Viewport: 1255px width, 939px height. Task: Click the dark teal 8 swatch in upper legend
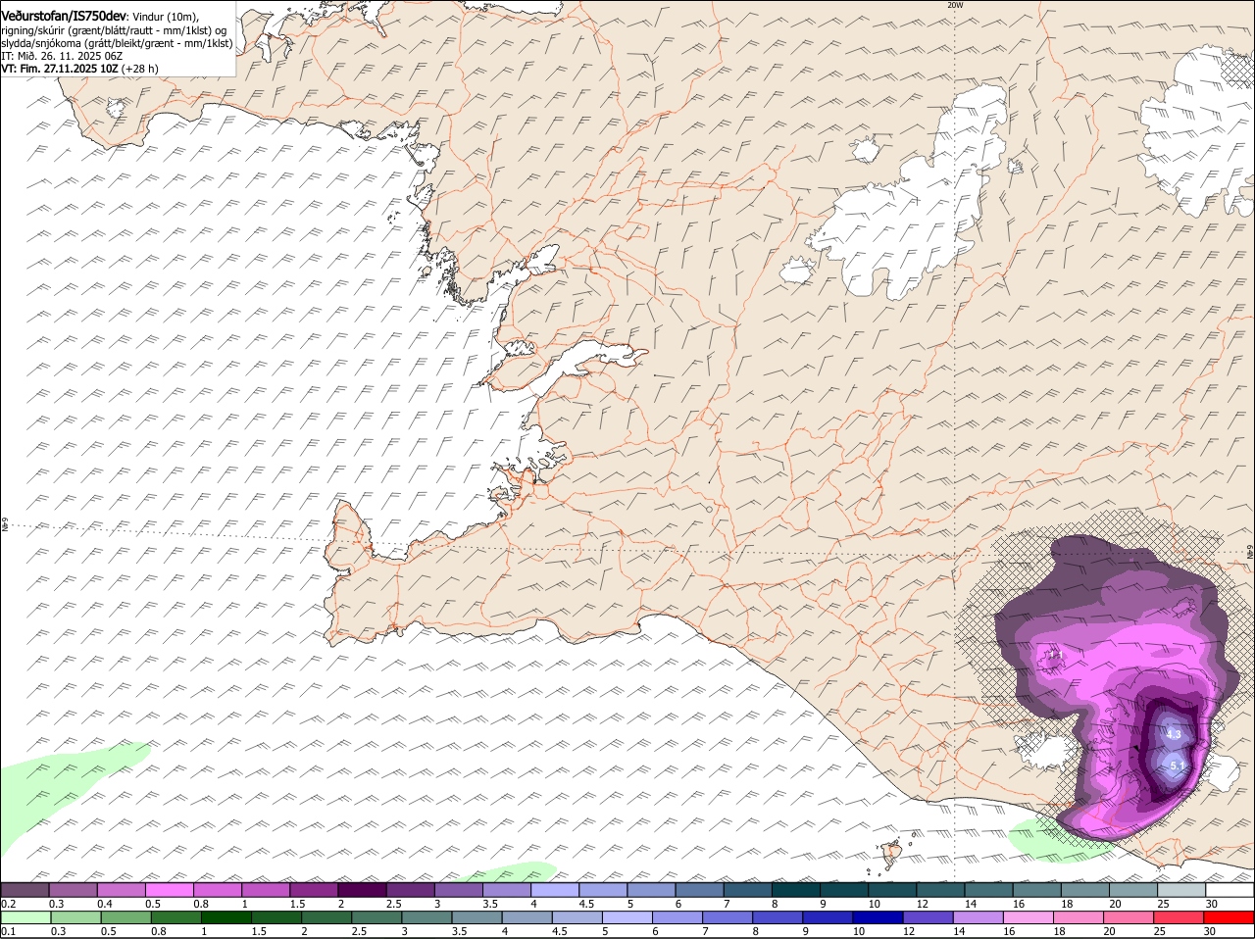[796, 890]
